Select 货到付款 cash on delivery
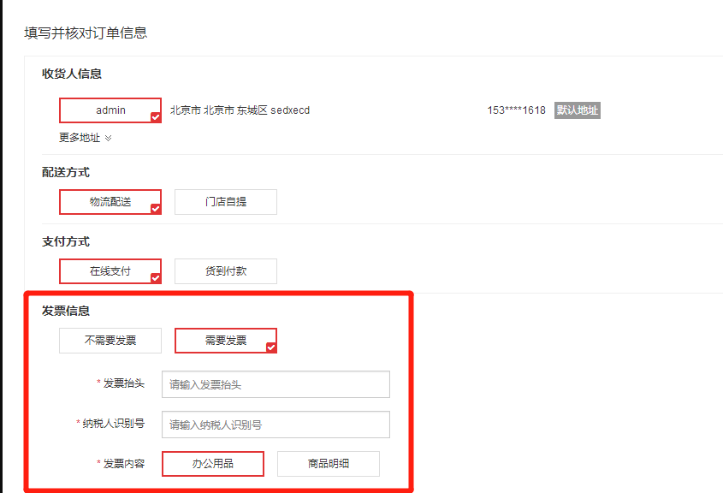Screen dimensions: 723x493 tap(226, 271)
